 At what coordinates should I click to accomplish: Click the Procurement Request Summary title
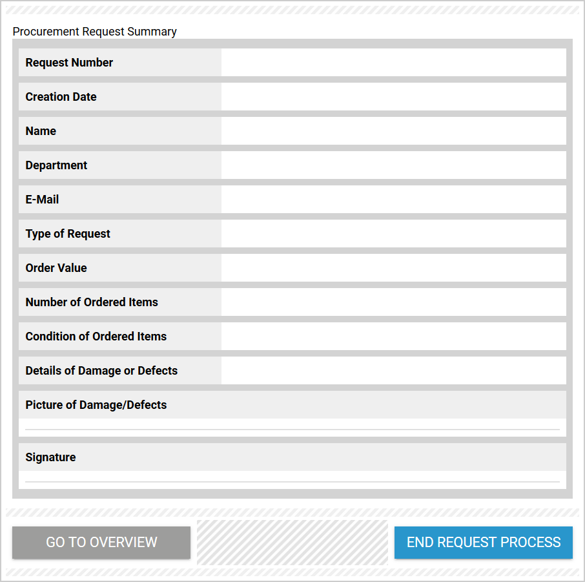[x=95, y=32]
